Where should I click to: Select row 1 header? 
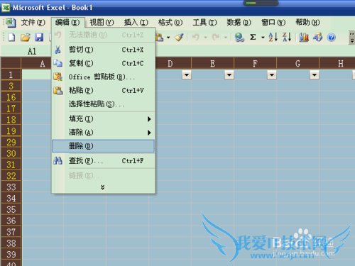coord(11,74)
